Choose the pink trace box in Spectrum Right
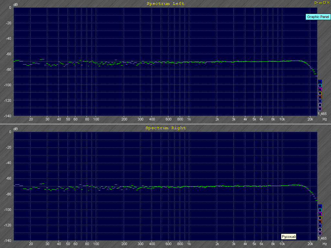 click(x=320, y=233)
